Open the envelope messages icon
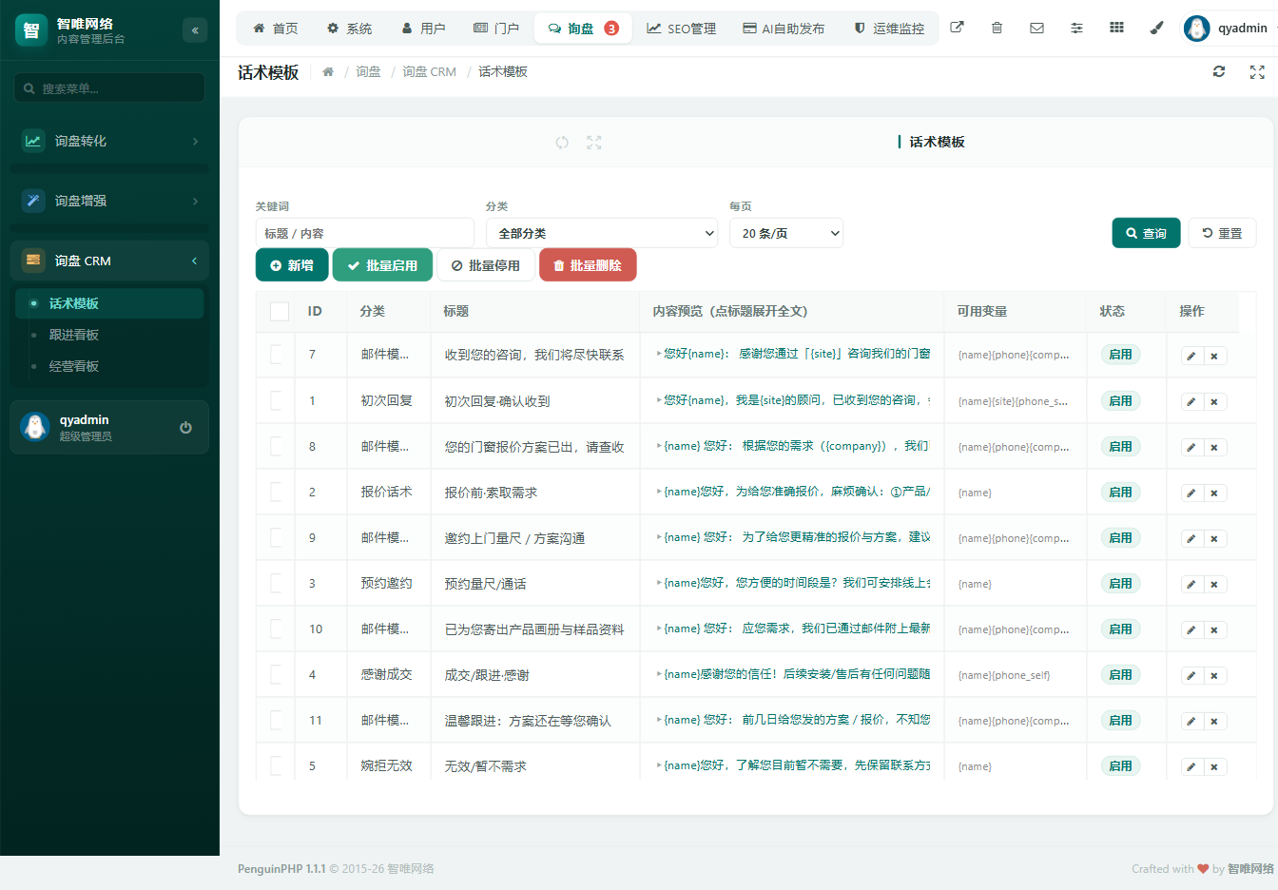 click(1036, 28)
